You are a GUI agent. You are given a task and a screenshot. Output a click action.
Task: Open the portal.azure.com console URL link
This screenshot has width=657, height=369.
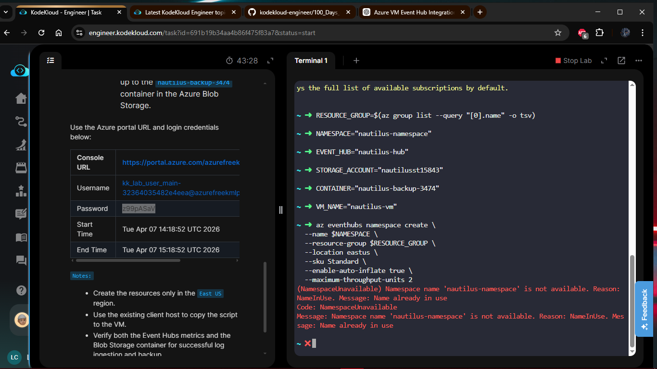(181, 162)
